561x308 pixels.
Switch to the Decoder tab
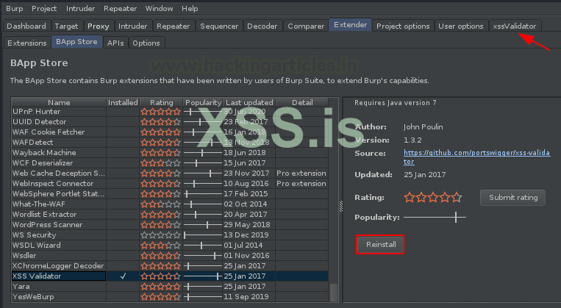262,26
